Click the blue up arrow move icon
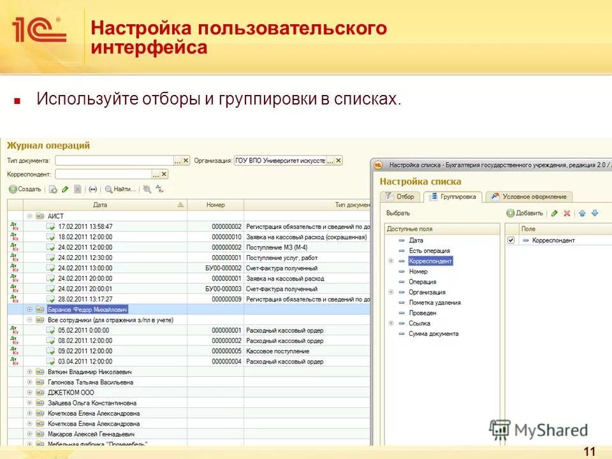This screenshot has width=612, height=459. click(582, 214)
